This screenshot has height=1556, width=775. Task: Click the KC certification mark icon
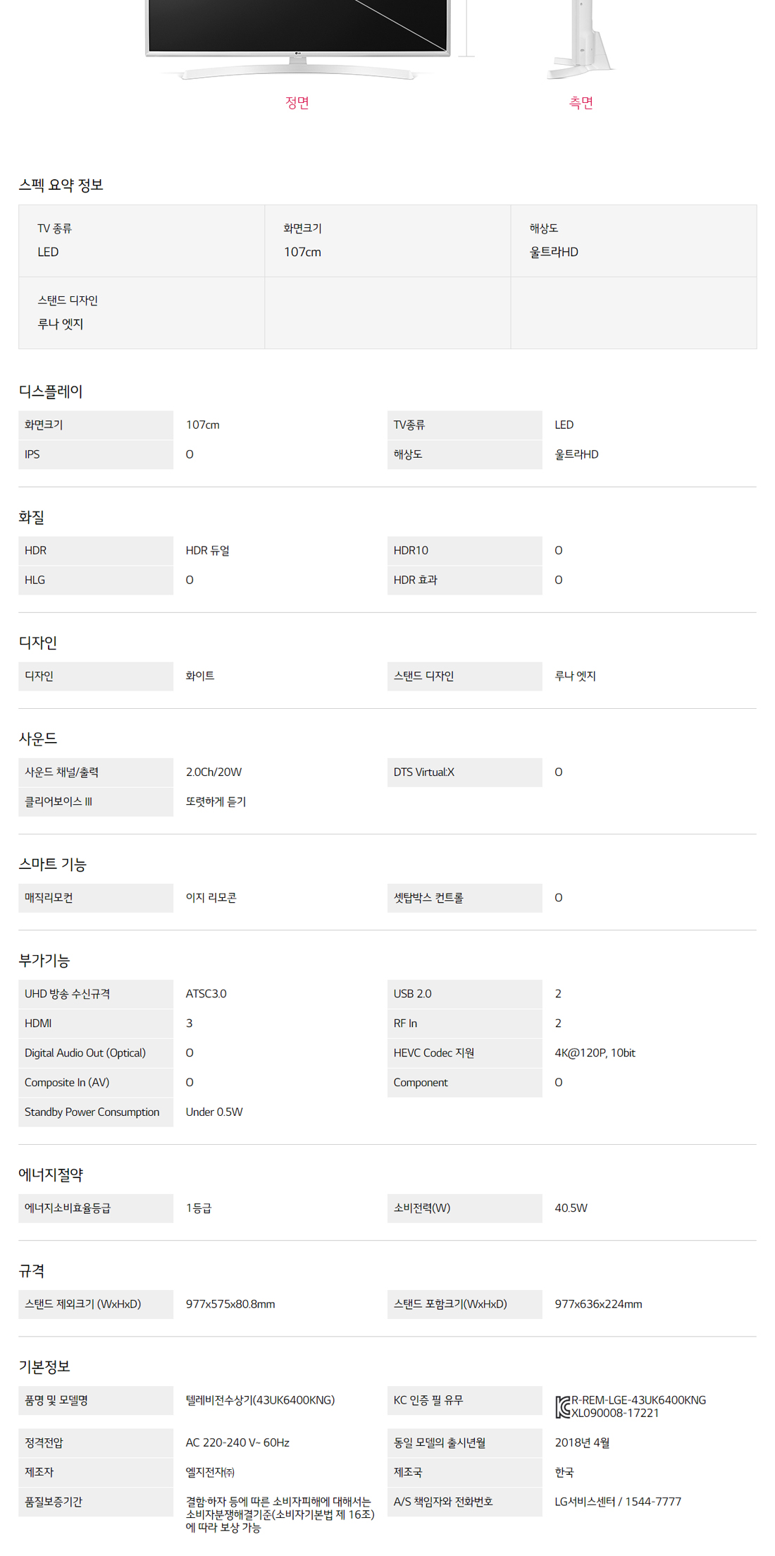(562, 1406)
